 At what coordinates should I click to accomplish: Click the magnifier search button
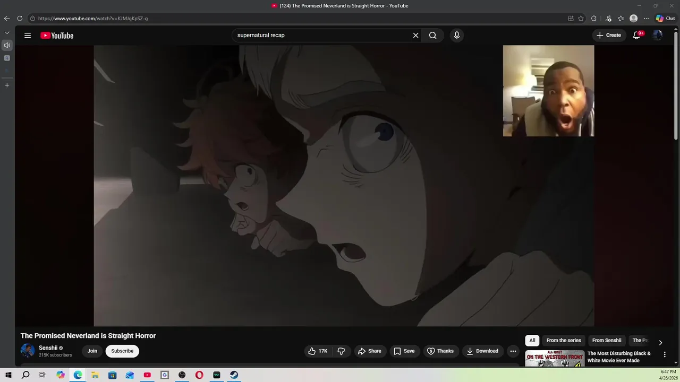[433, 36]
